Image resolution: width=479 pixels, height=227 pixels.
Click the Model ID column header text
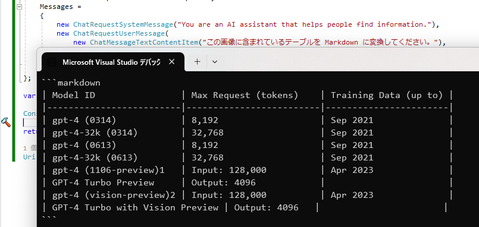coord(74,96)
